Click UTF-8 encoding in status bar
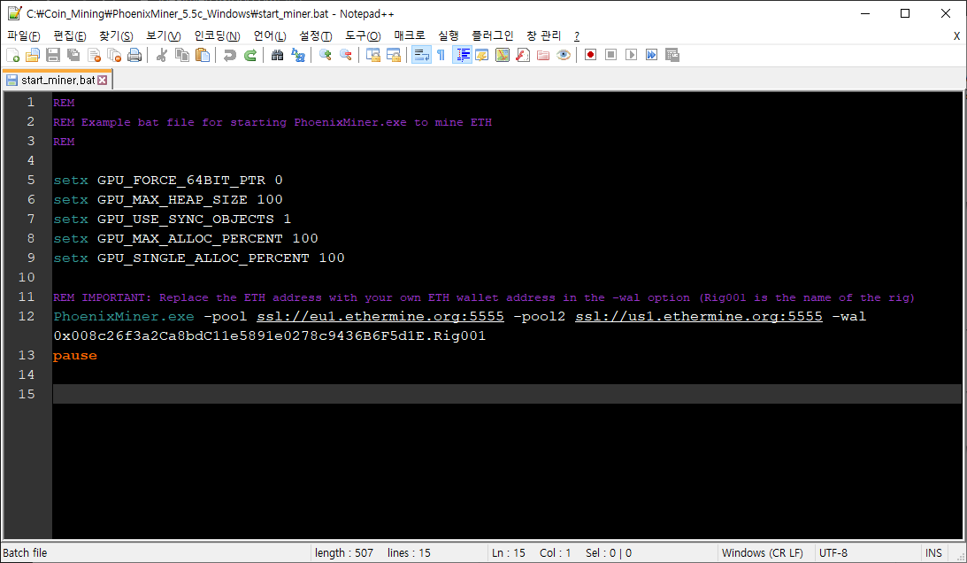The image size is (967, 563). (x=833, y=553)
